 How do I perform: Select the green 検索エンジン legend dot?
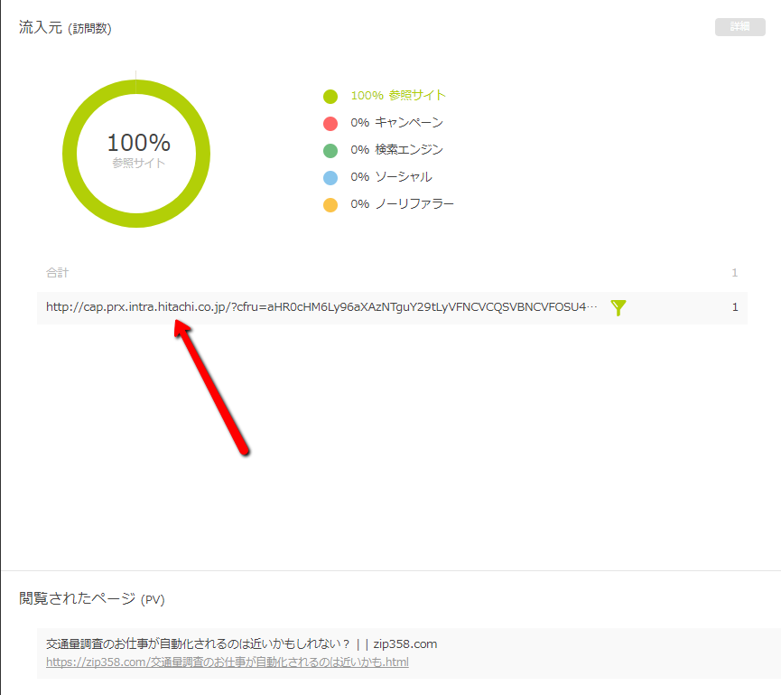click(330, 151)
